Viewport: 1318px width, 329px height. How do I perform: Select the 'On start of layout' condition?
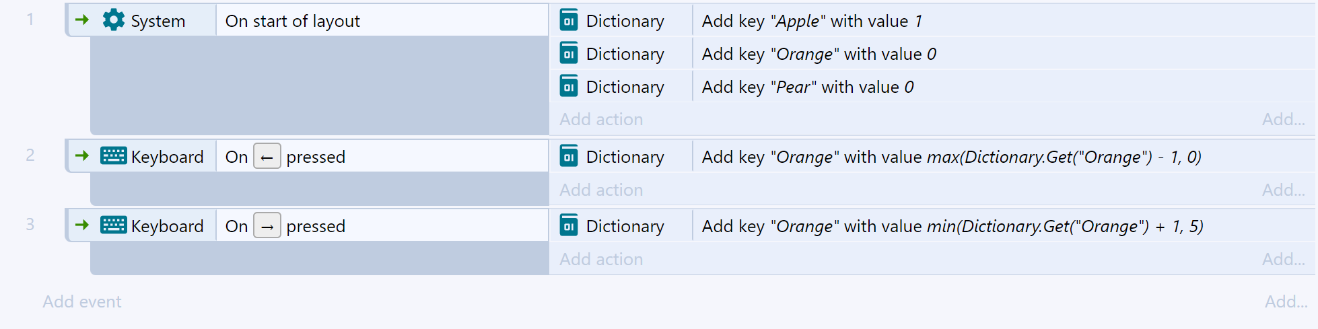[x=382, y=21]
